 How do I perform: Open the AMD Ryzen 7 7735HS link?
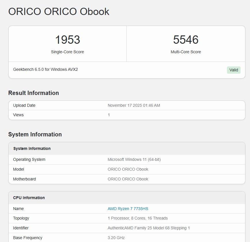(x=128, y=209)
